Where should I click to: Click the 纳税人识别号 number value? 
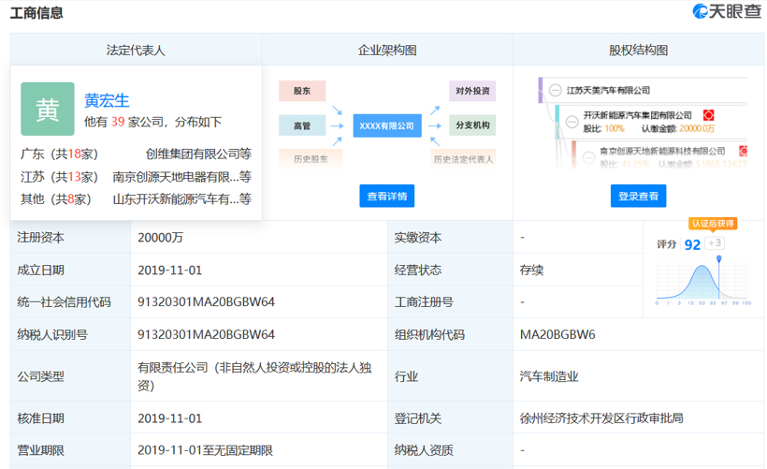pyautogui.click(x=206, y=335)
